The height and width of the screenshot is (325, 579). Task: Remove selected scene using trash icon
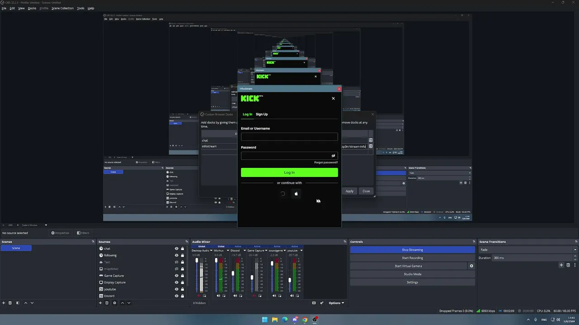pos(11,303)
